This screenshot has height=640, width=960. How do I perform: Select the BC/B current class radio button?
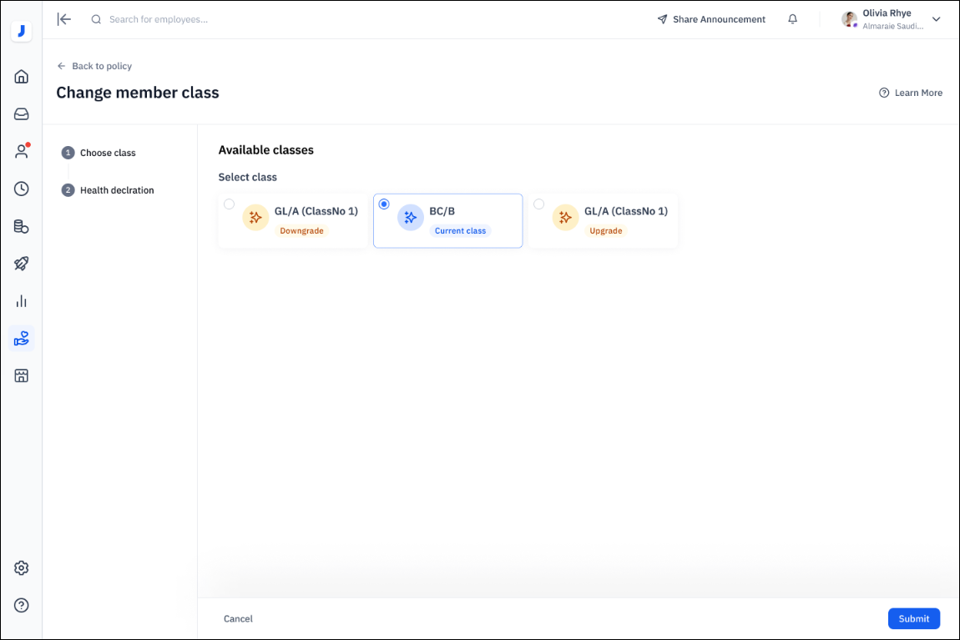click(x=384, y=204)
